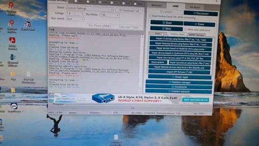259x146 pixels.
Task: Click VREF 0.00V value in status bar
Action: tap(59, 113)
